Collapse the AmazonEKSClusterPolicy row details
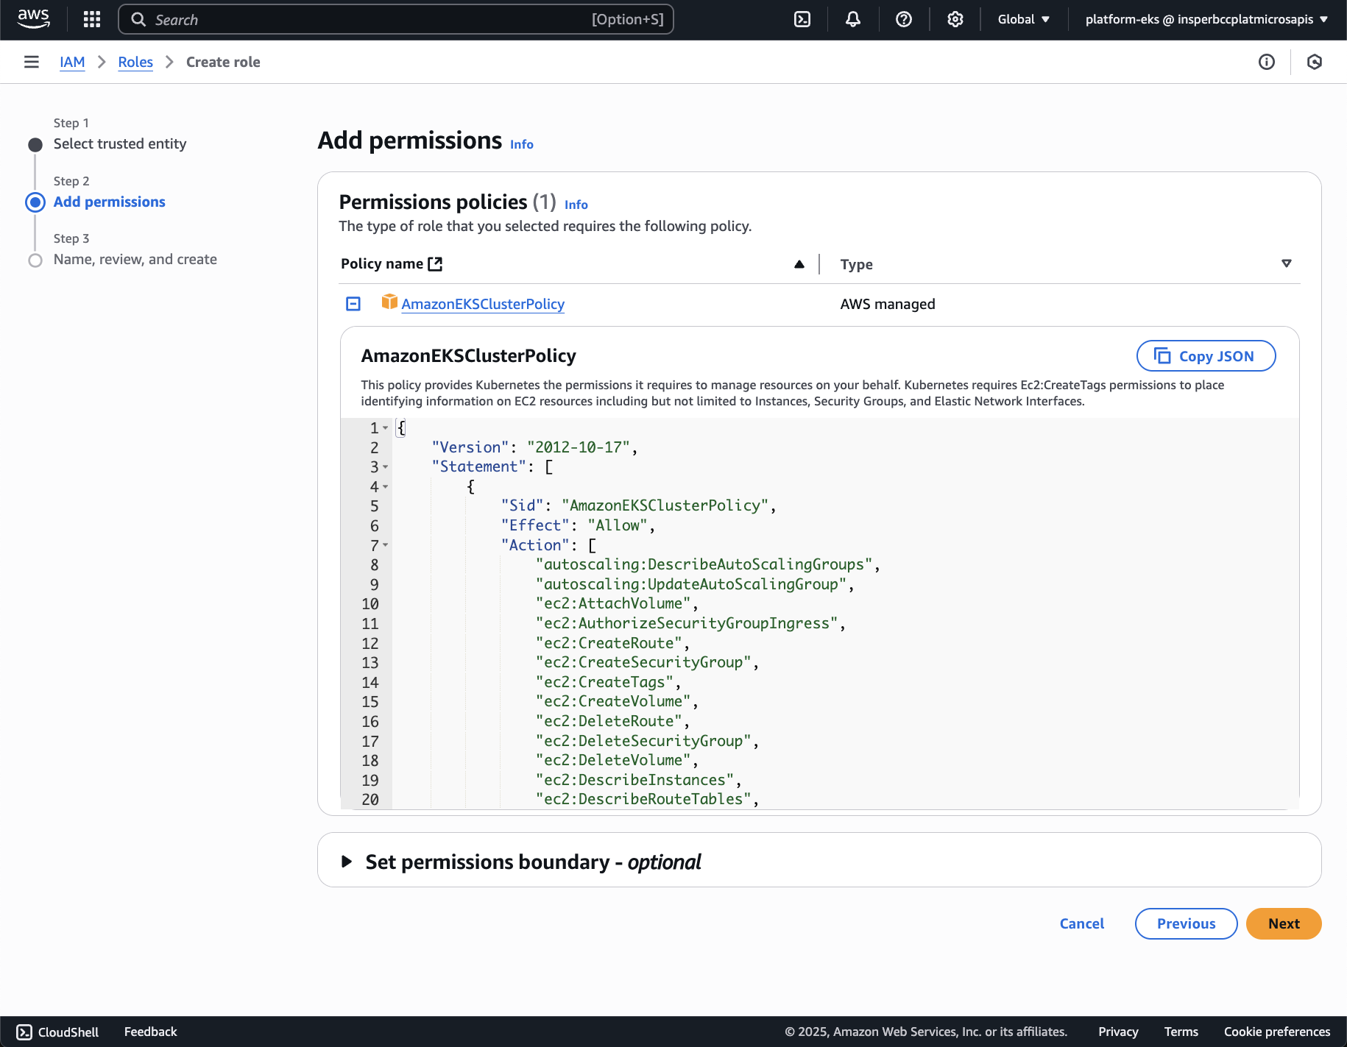 point(353,304)
